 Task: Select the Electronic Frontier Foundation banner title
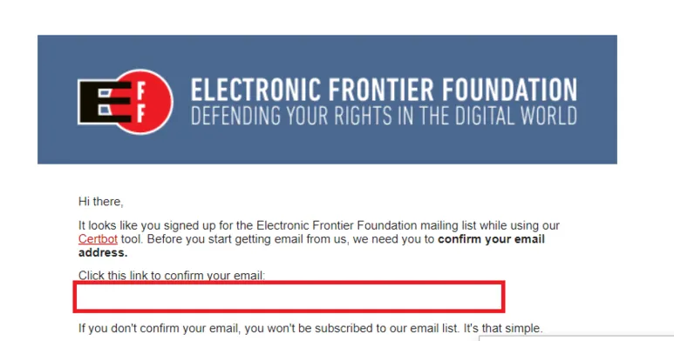[384, 90]
